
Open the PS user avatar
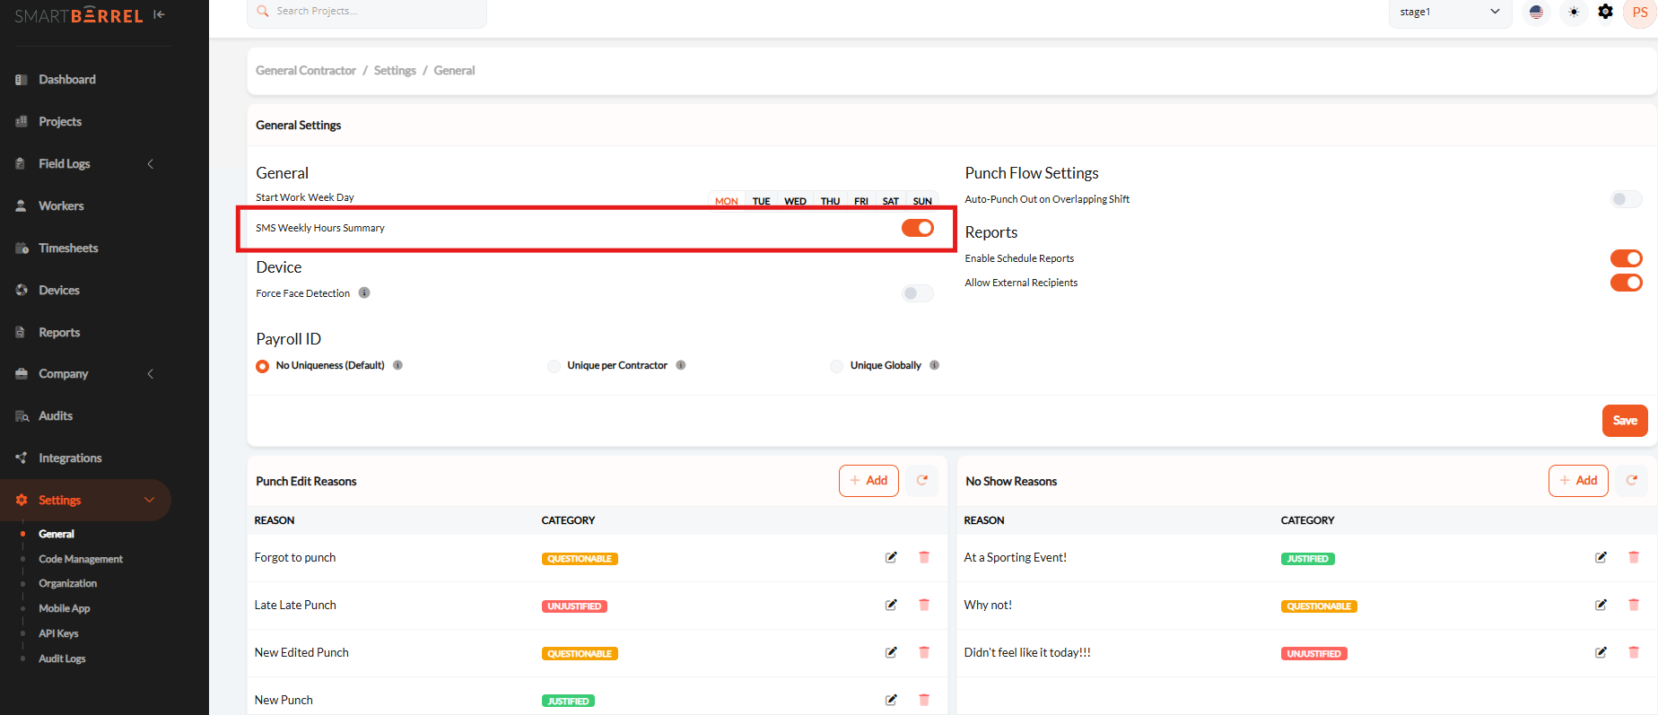coord(1640,13)
